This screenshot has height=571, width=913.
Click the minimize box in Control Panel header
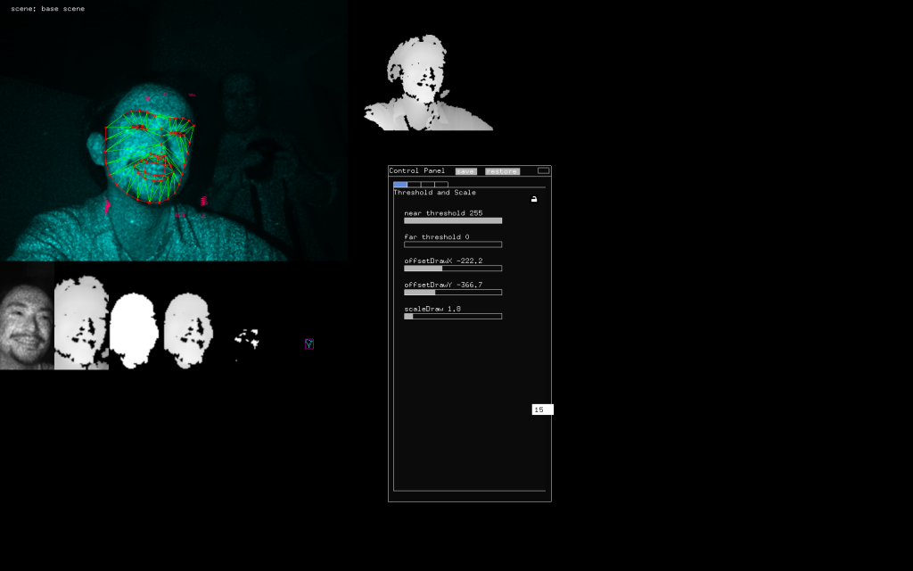[x=543, y=170]
